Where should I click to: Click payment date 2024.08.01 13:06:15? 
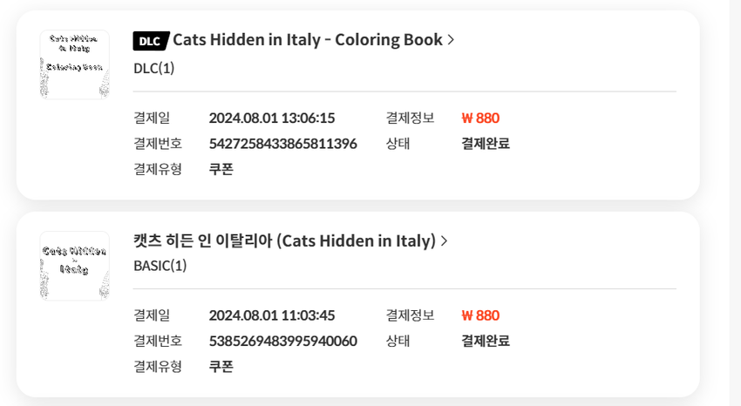point(272,118)
